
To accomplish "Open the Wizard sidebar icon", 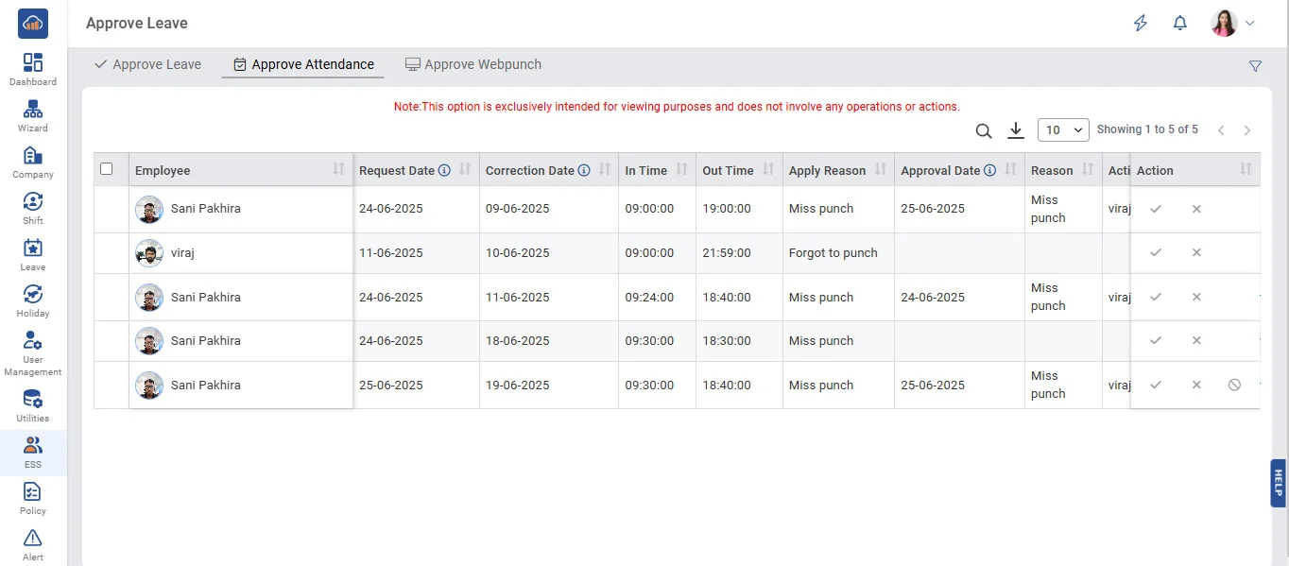I will tap(33, 115).
